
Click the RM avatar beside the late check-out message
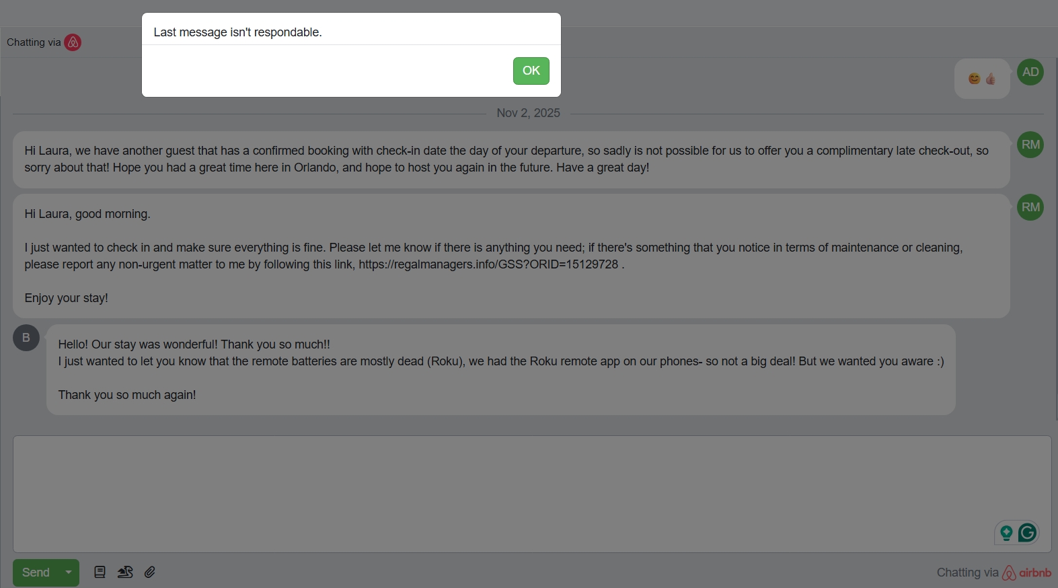(1030, 145)
